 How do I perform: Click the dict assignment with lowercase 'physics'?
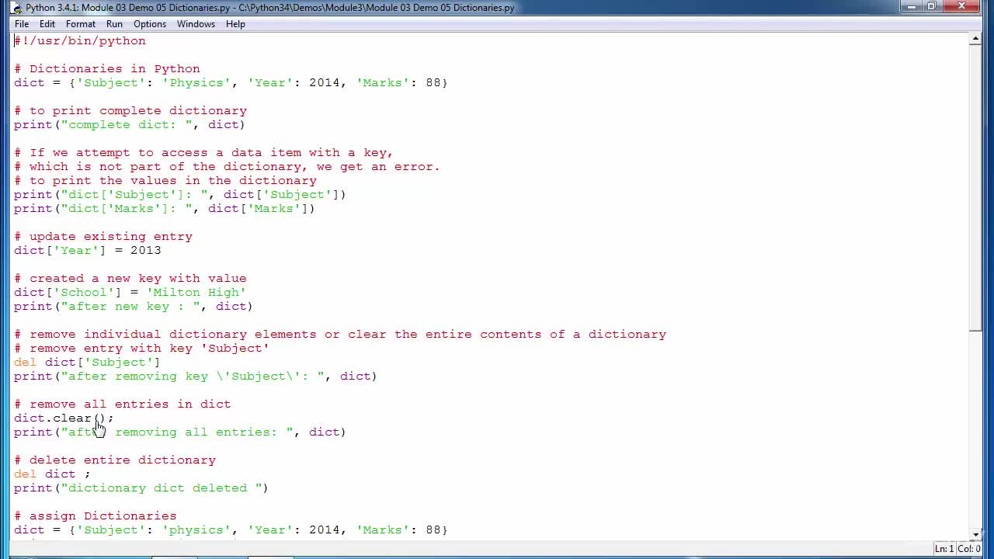[x=231, y=530]
